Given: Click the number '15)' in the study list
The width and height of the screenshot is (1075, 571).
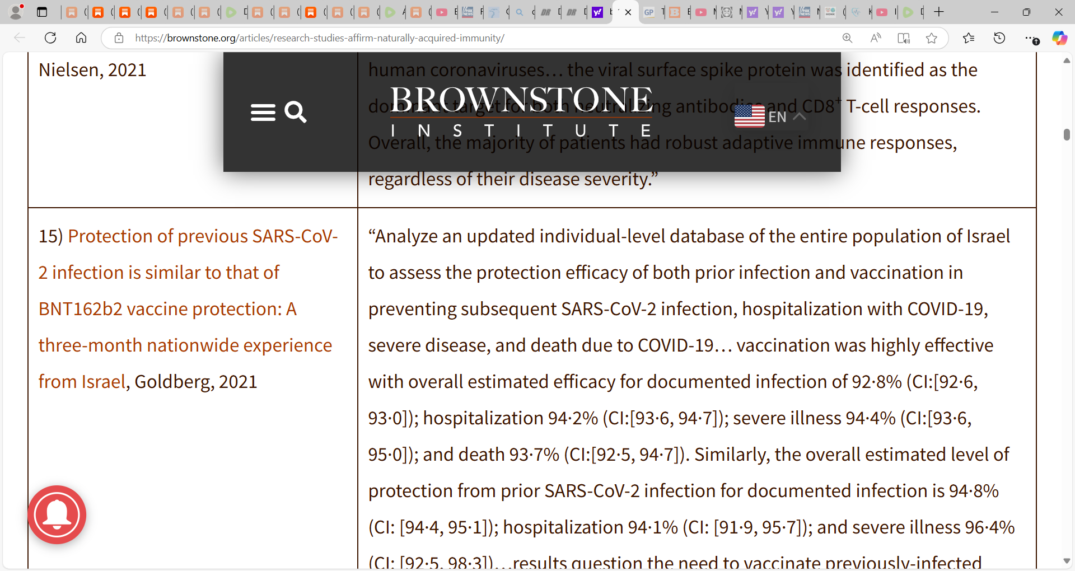Looking at the screenshot, I should pos(50,236).
